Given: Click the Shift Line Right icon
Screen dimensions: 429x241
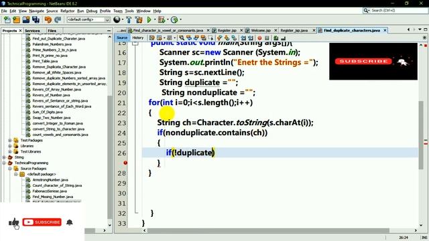Looking at the screenshot, I should point(250,38).
